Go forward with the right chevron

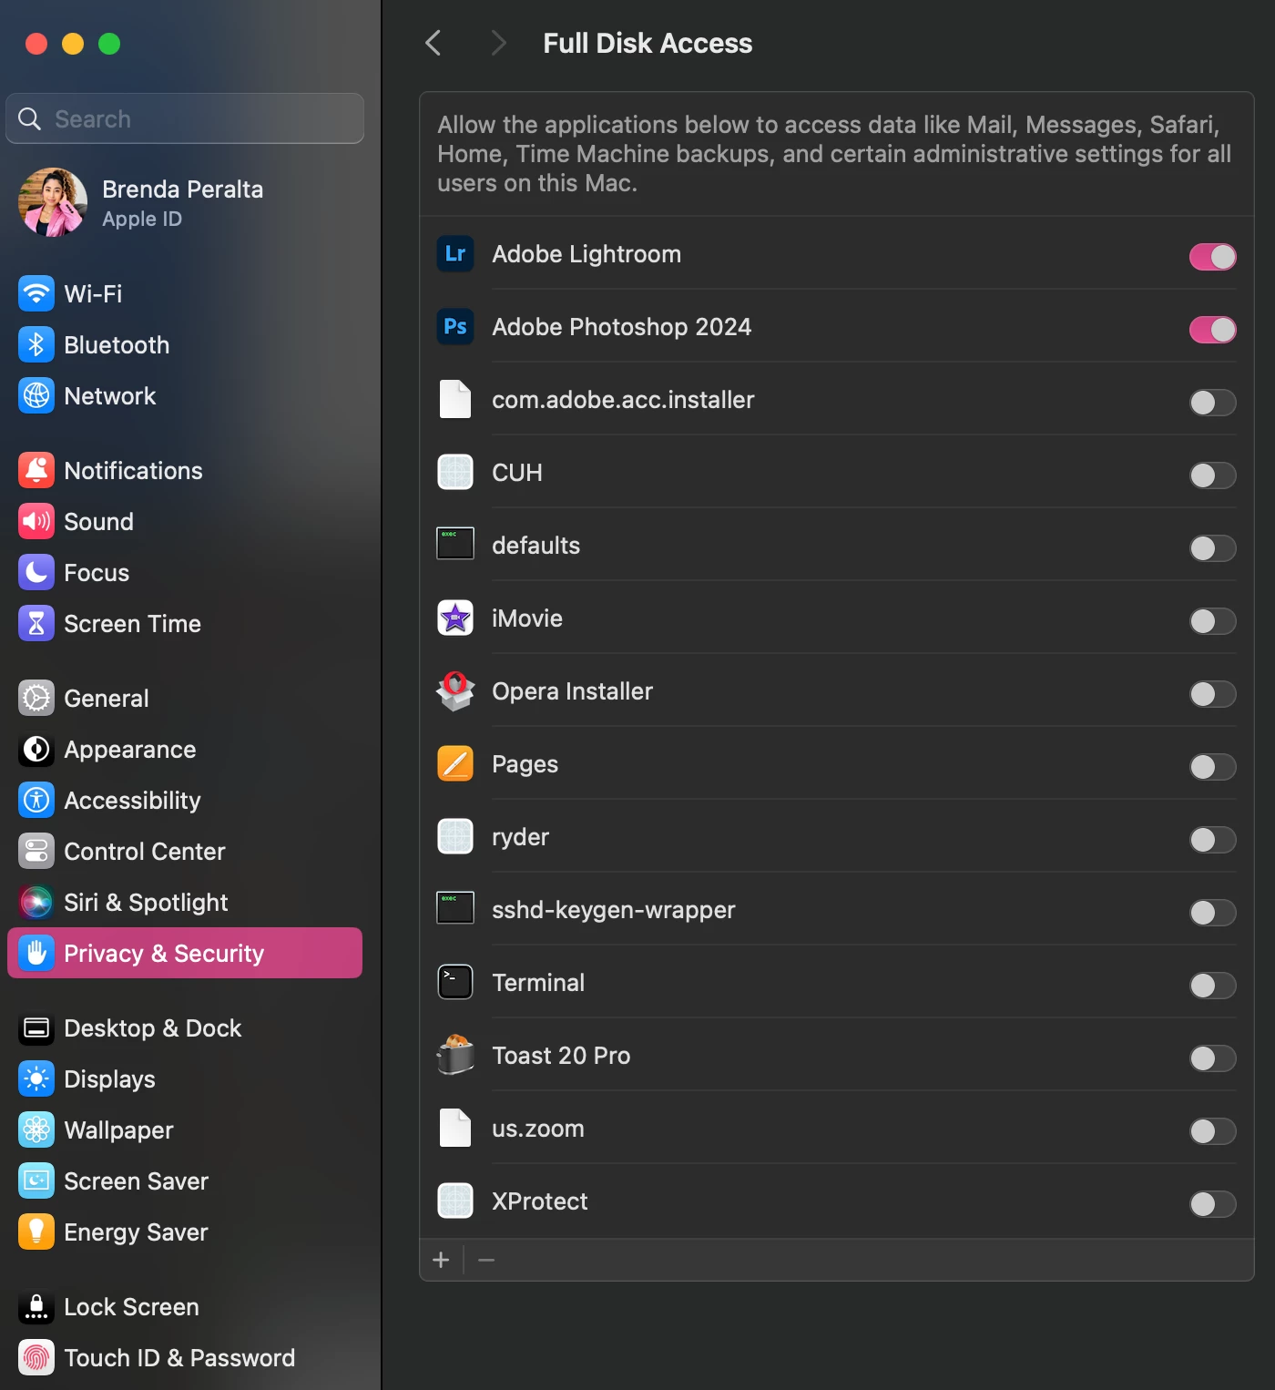(x=498, y=43)
